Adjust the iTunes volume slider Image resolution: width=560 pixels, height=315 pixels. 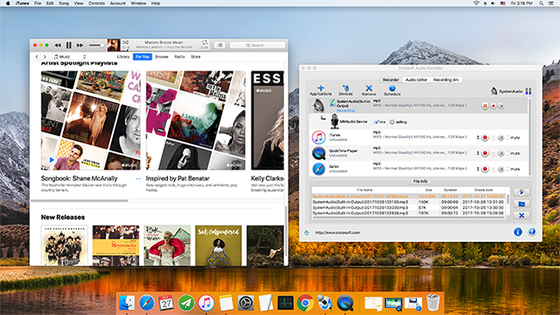tap(96, 46)
